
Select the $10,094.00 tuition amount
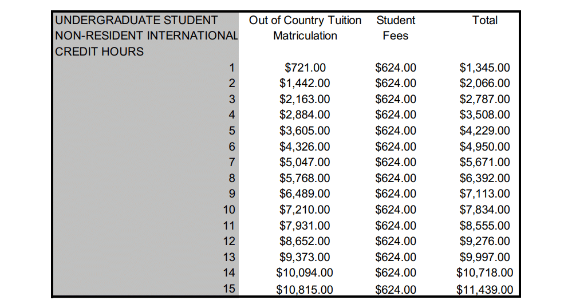[305, 273]
